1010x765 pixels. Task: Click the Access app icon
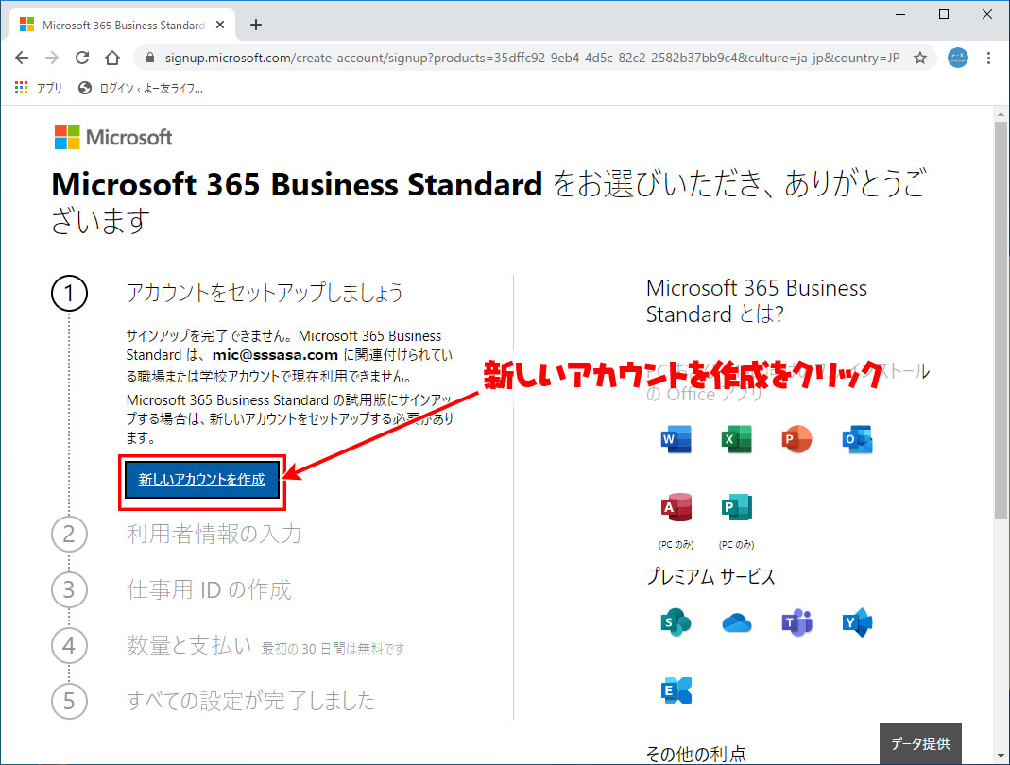[x=676, y=507]
